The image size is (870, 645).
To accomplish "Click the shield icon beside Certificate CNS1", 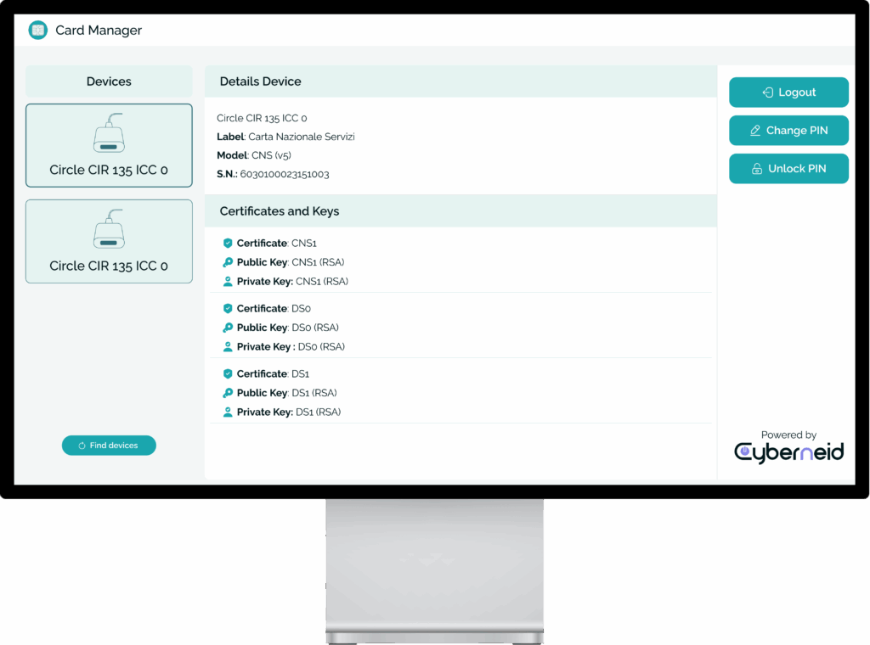I will tap(228, 244).
